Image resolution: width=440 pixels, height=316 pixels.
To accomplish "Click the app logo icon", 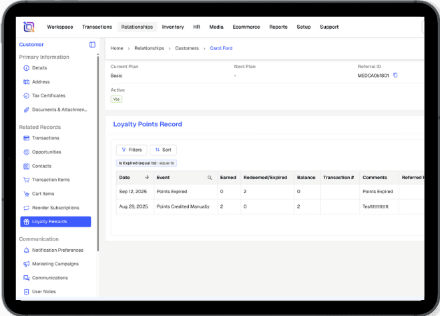I will click(x=29, y=27).
